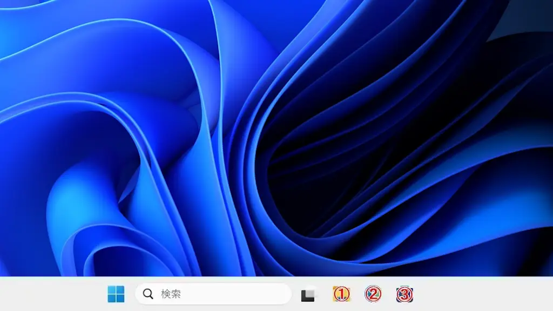Click the dark area of the wallpaper
The height and width of the screenshot is (311, 553).
(x=324, y=162)
